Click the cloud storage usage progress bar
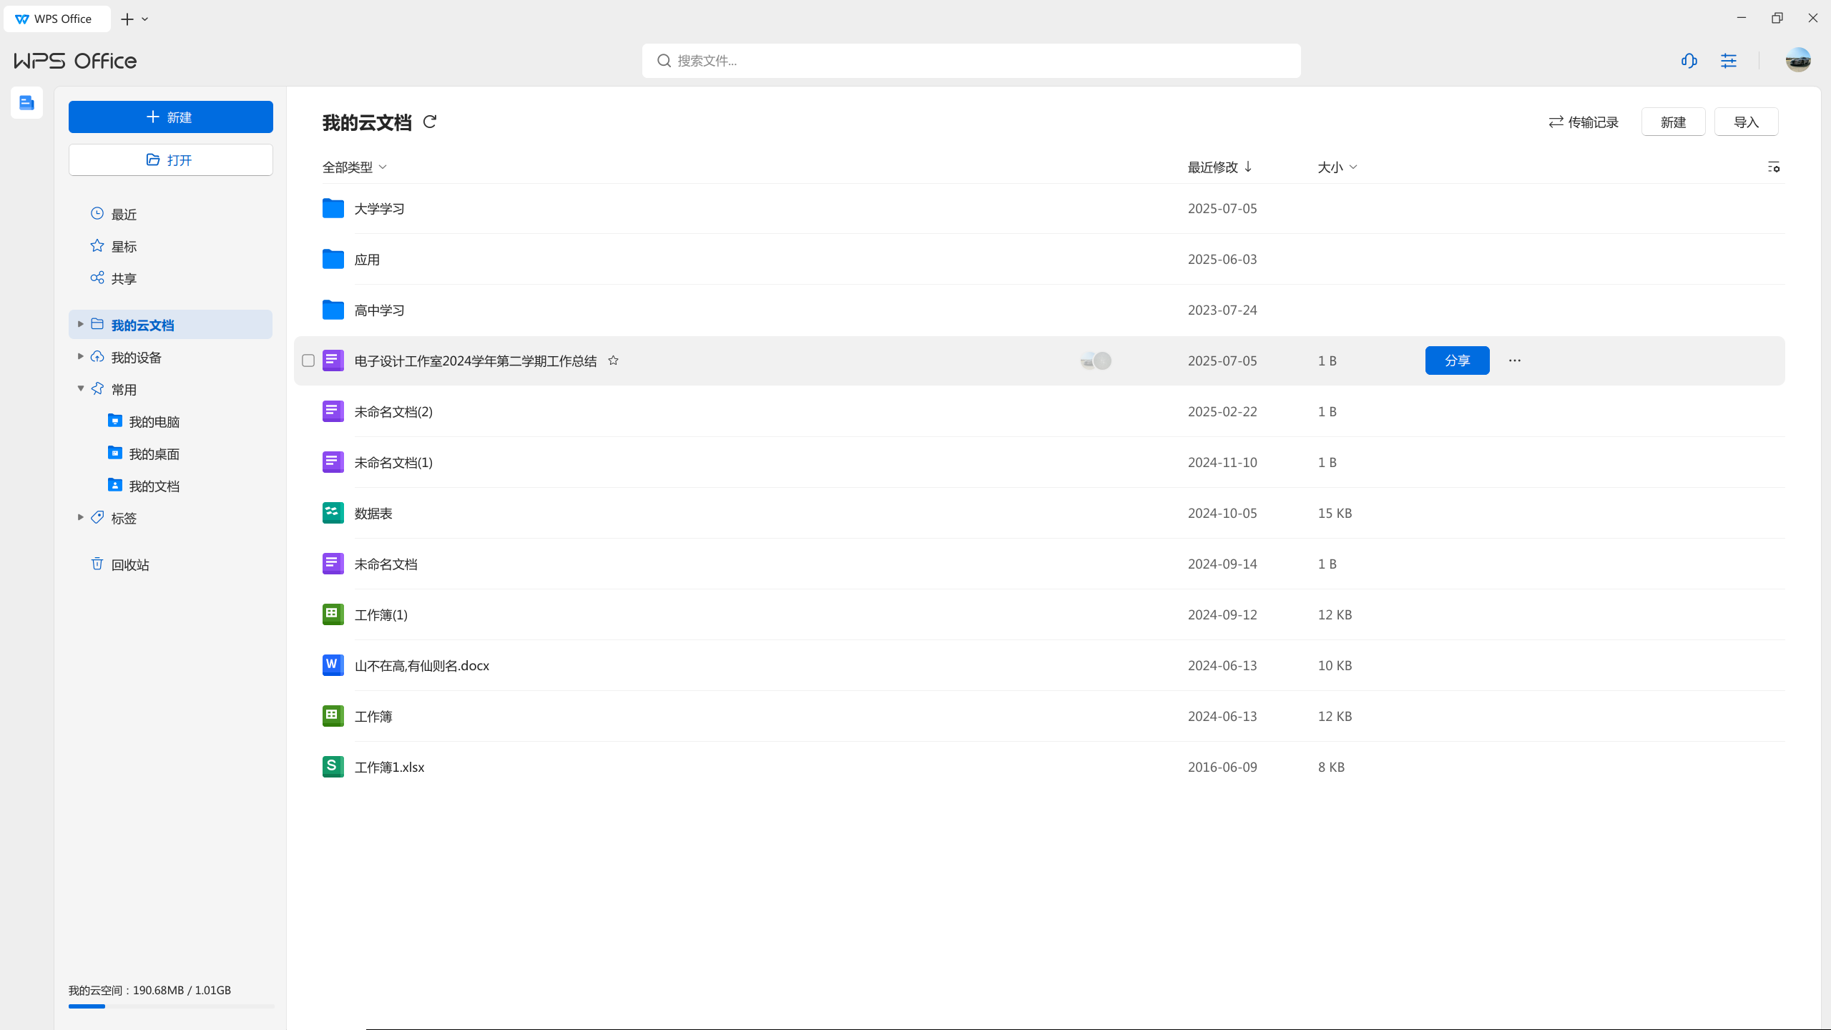This screenshot has width=1831, height=1030. [172, 1006]
